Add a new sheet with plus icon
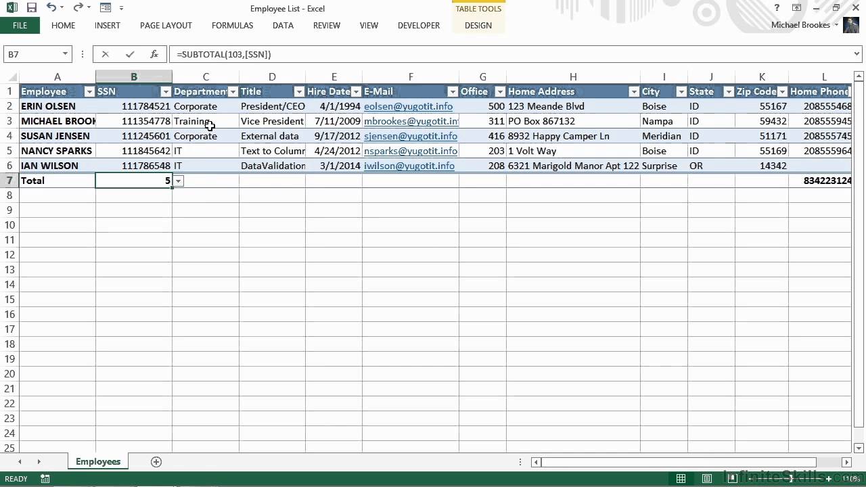The height and width of the screenshot is (487, 866). tap(156, 462)
